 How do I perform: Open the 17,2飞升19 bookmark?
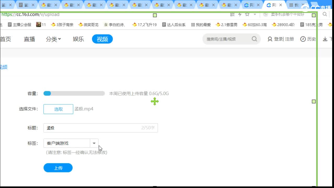(145, 25)
